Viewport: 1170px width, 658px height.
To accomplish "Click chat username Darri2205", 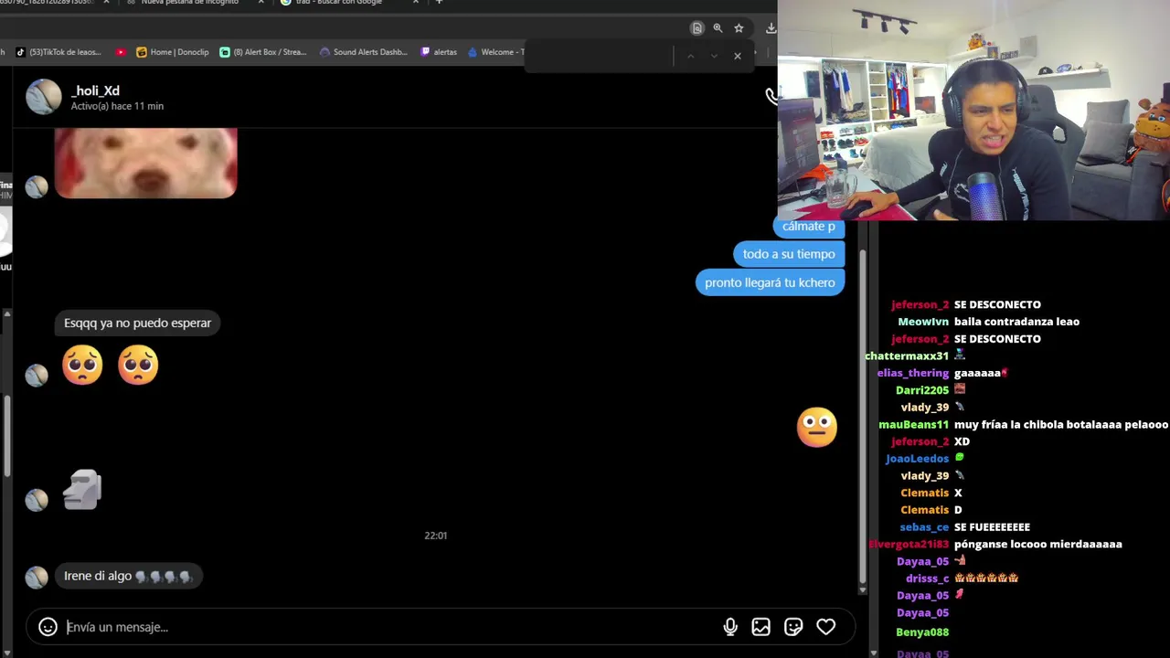I will pyautogui.click(x=922, y=390).
